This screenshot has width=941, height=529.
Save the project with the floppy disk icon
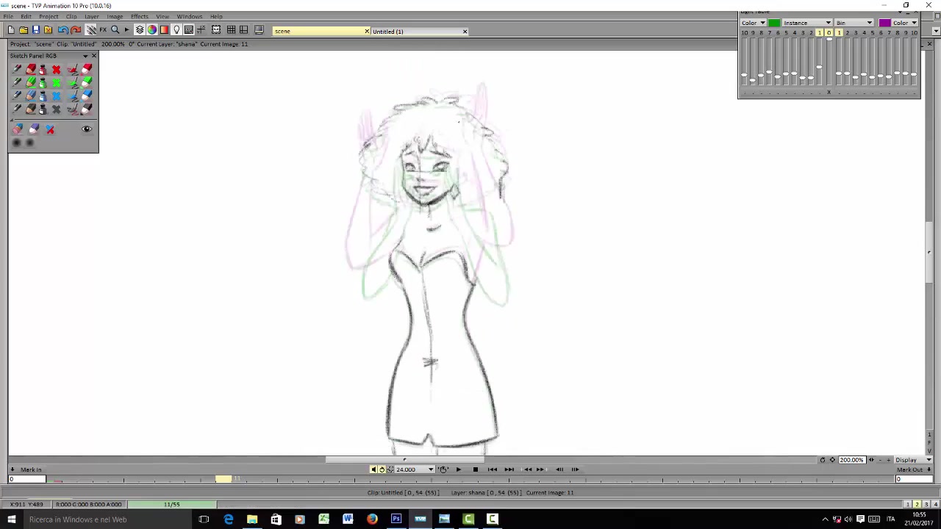pyautogui.click(x=35, y=30)
